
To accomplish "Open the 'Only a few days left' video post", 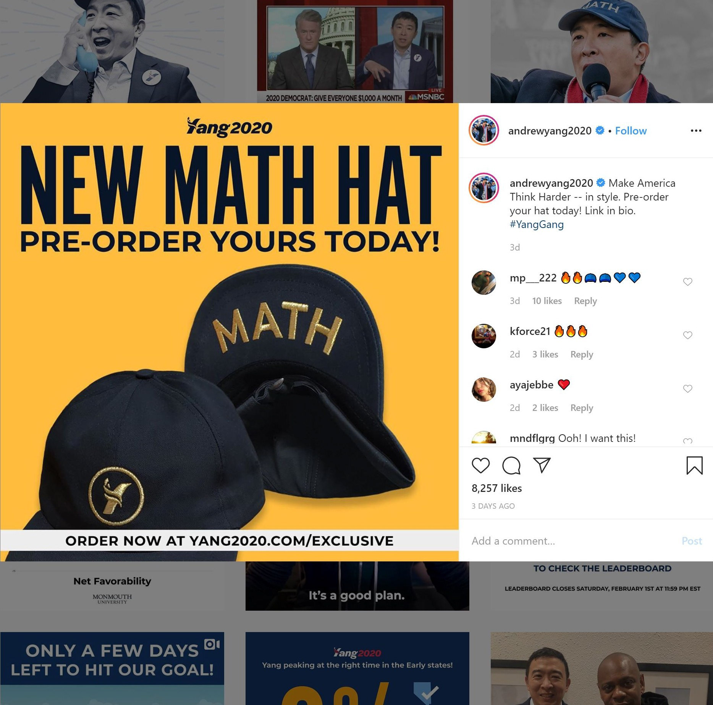I will click(112, 668).
